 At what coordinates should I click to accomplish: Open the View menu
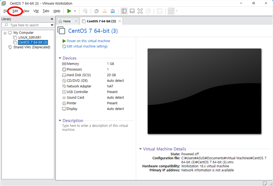point(26,11)
